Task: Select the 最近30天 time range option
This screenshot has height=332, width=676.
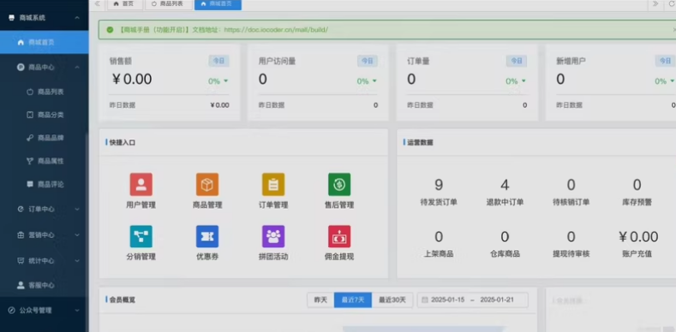Action: coord(392,300)
